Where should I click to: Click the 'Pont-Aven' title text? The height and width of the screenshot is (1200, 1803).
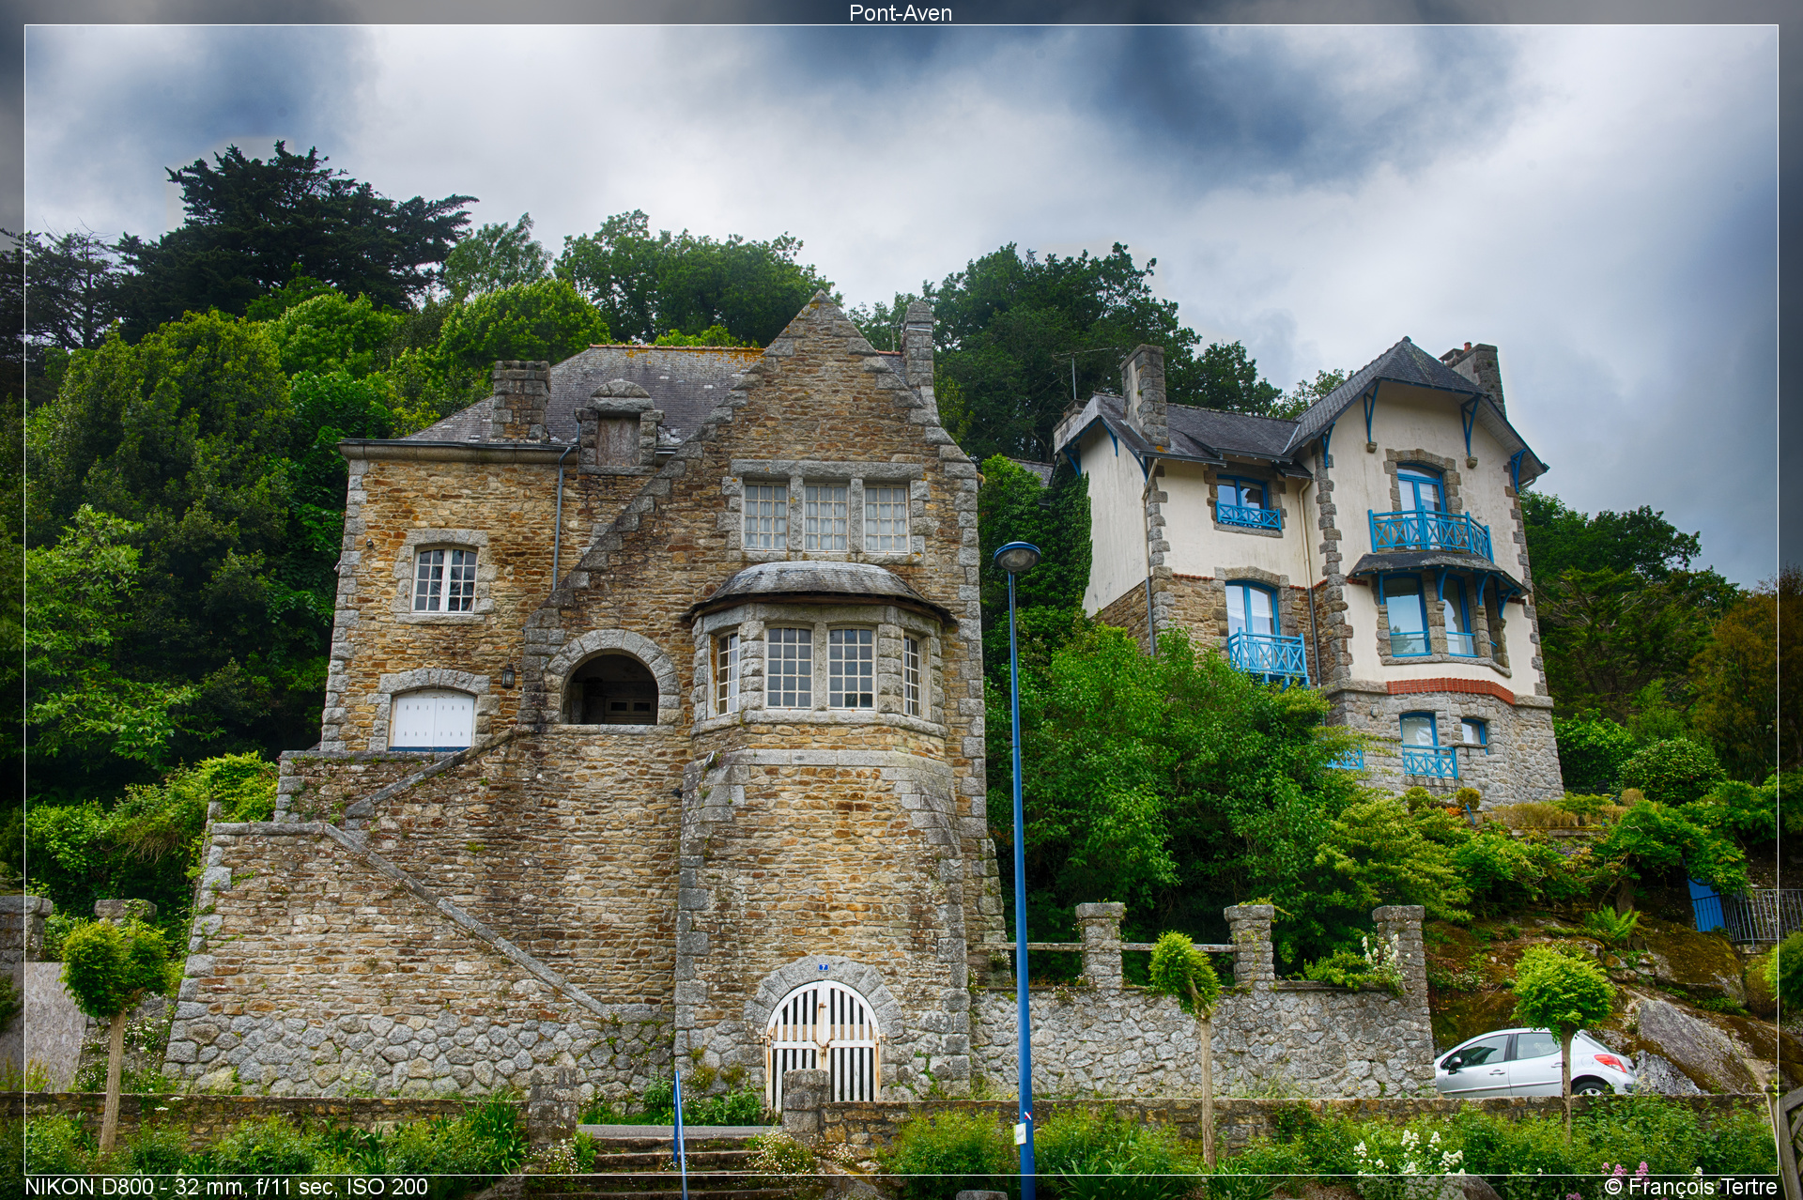[x=901, y=12]
